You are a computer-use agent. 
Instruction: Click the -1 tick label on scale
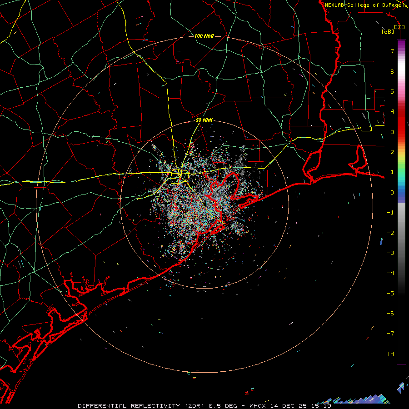pyautogui.click(x=390, y=213)
